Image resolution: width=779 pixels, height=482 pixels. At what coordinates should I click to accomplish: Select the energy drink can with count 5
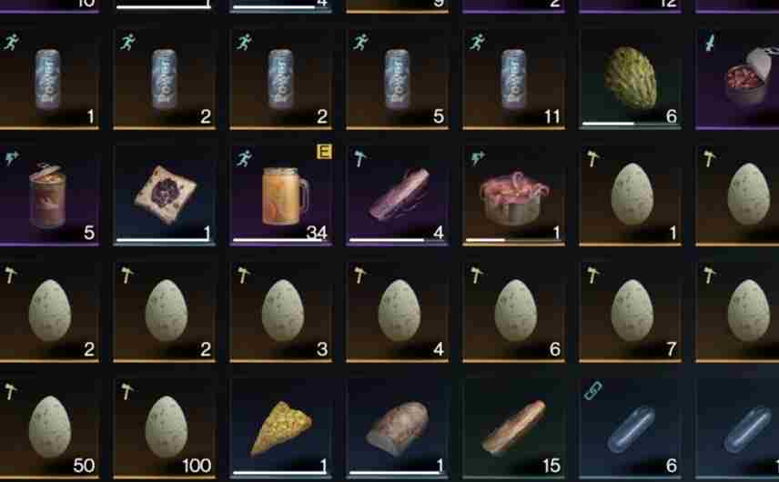click(398, 79)
